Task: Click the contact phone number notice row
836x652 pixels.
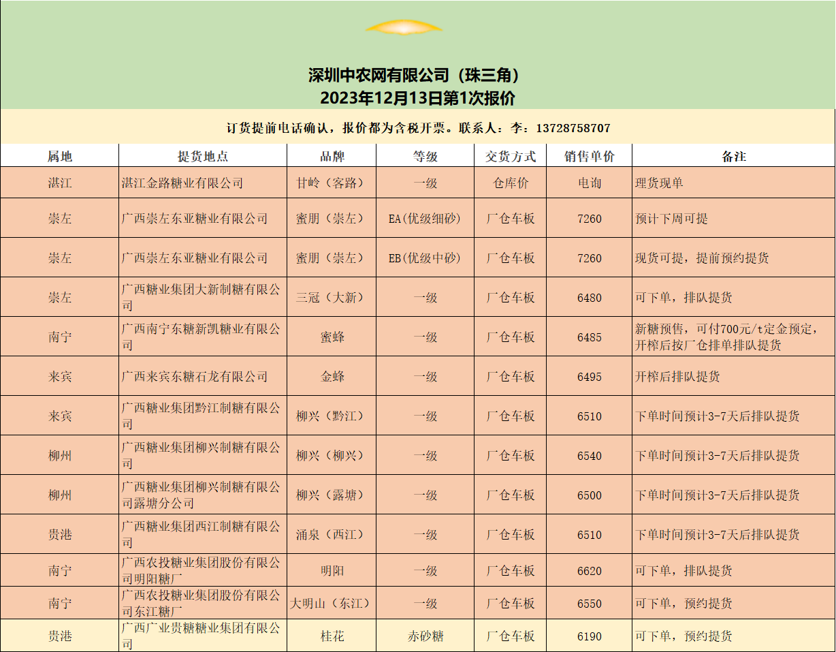Action: (417, 128)
